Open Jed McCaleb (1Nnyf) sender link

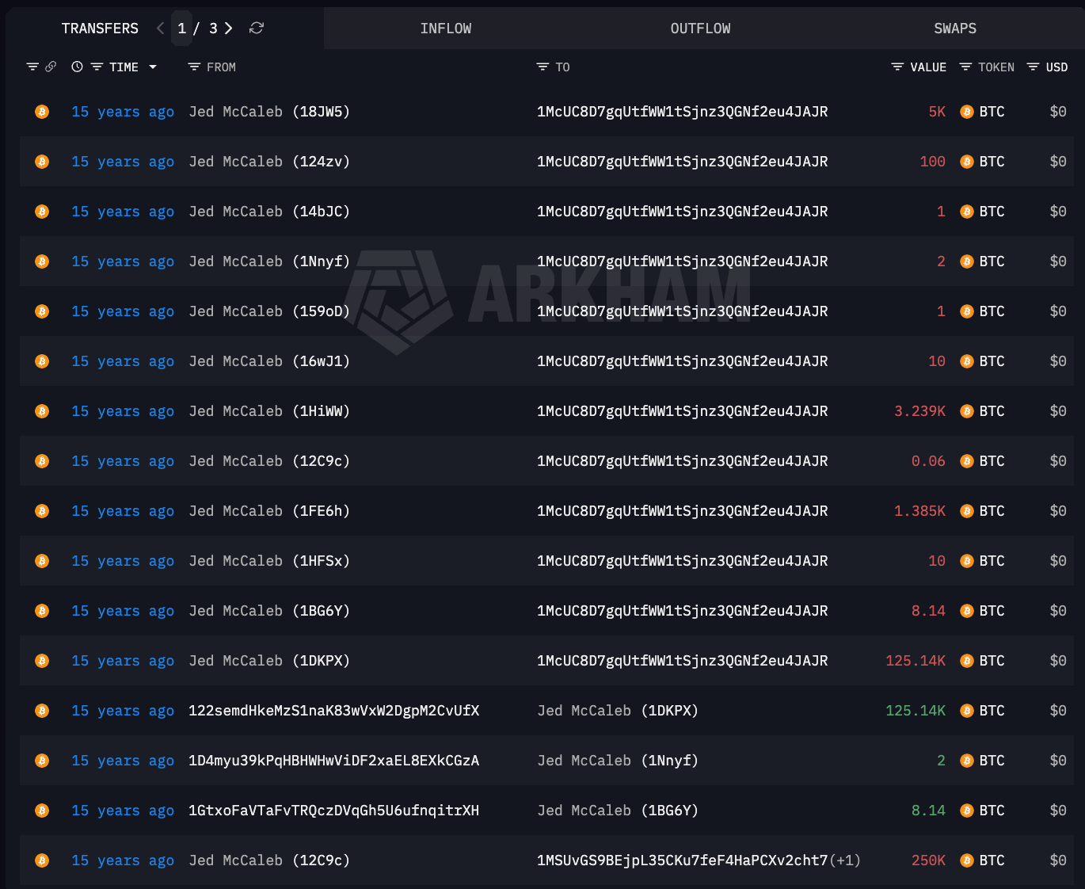(269, 261)
